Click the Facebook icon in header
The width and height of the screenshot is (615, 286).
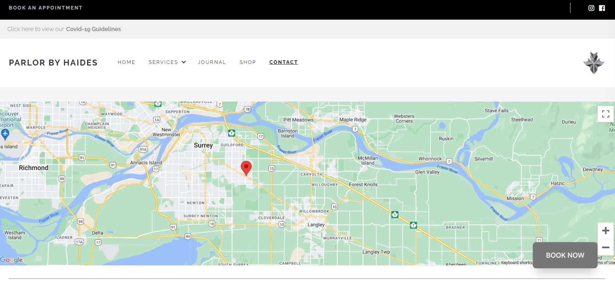[602, 8]
